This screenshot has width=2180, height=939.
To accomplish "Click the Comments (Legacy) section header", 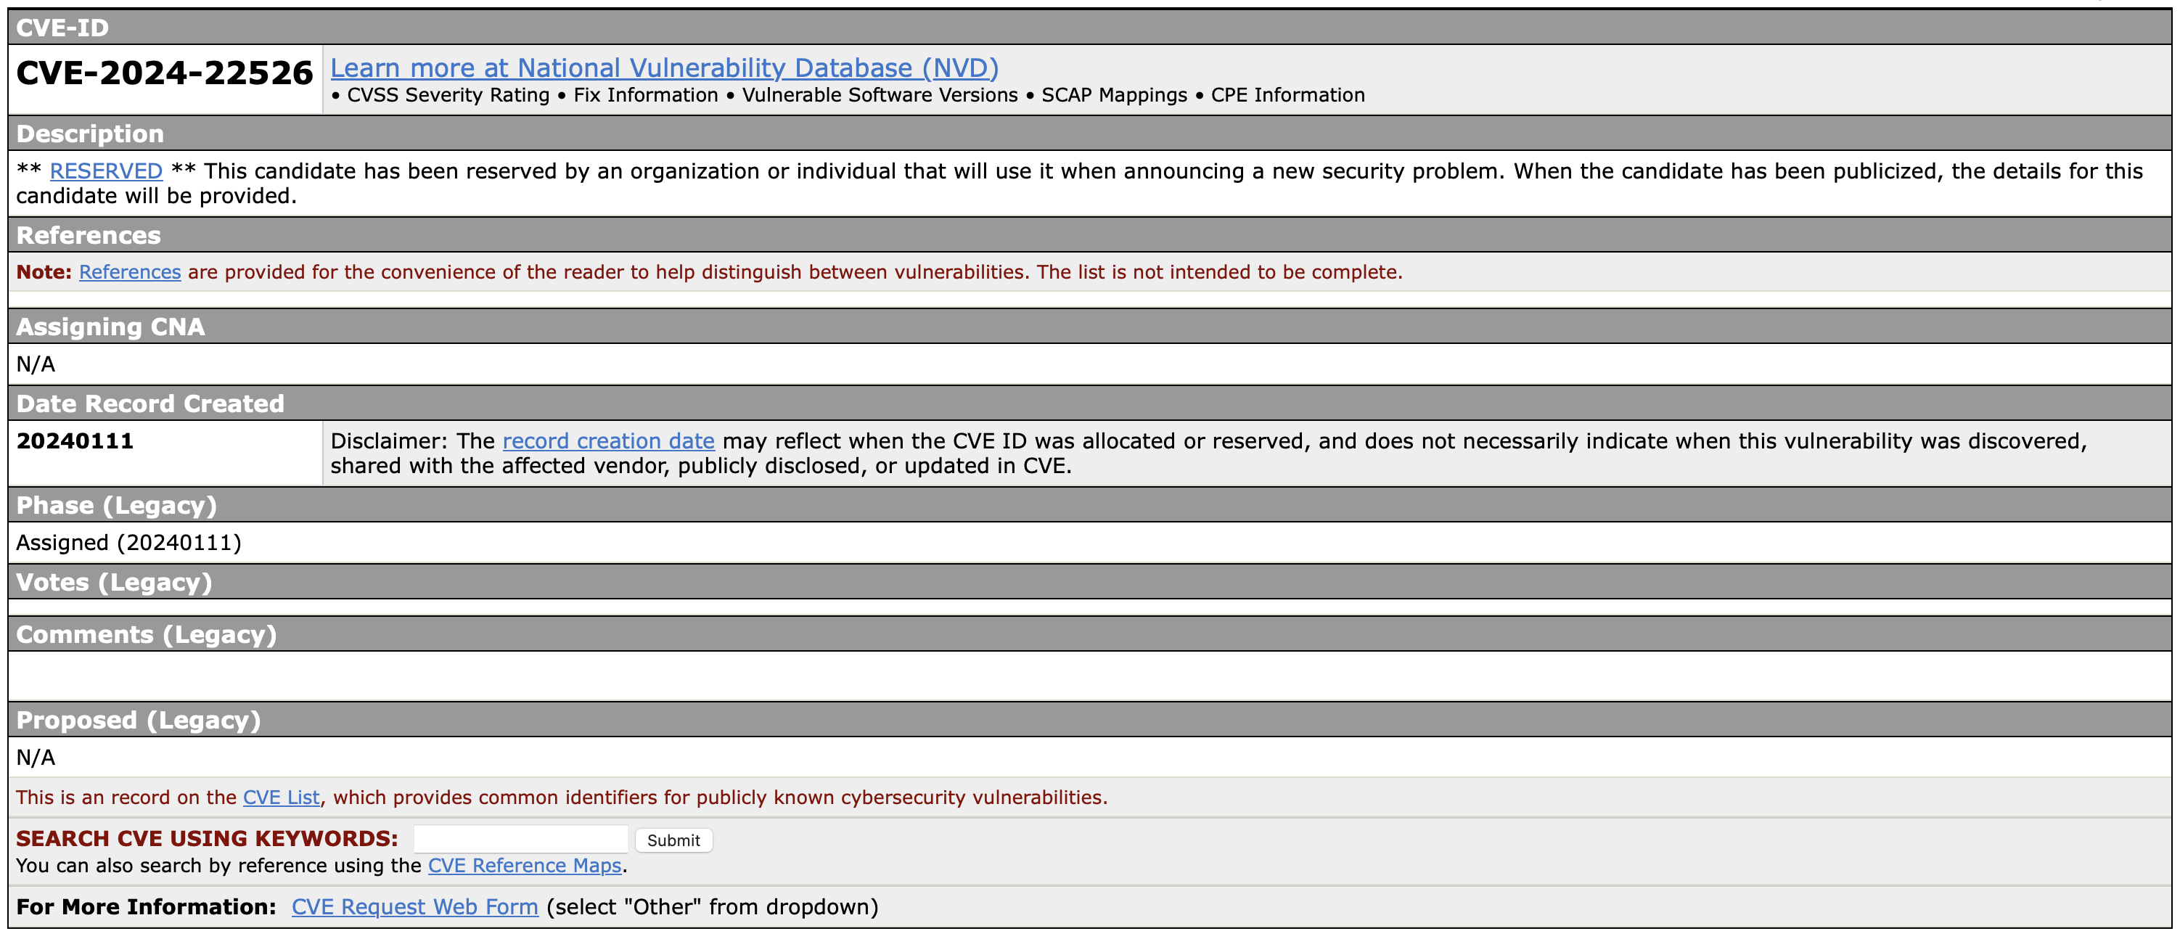I will [x=146, y=634].
